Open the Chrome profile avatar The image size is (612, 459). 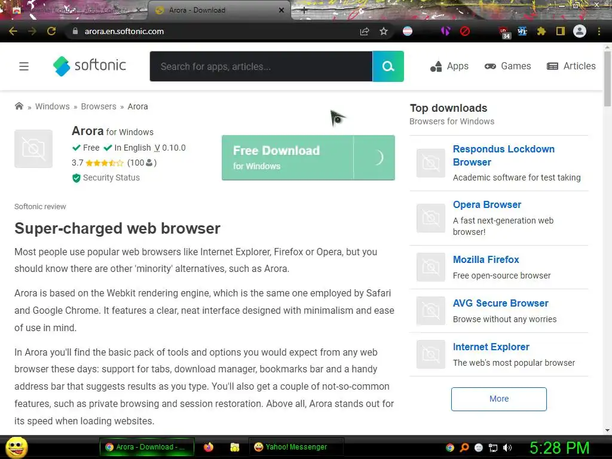click(x=580, y=31)
